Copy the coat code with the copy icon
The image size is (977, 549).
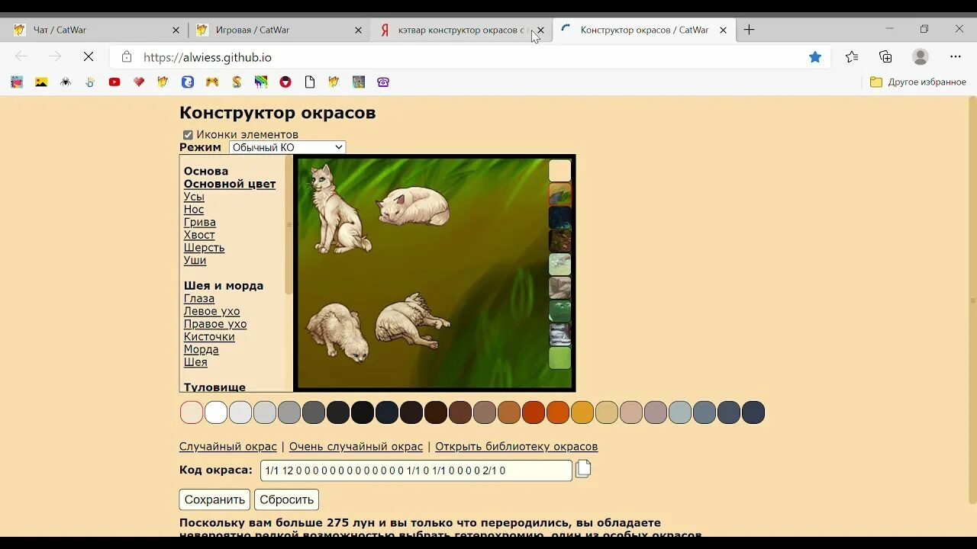pyautogui.click(x=583, y=469)
